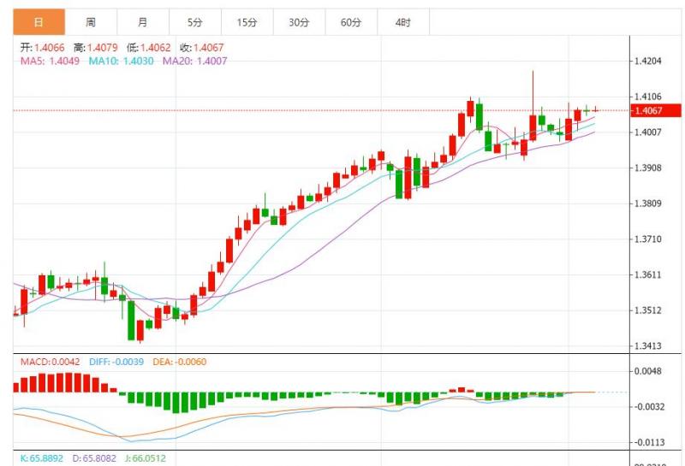Click the tallest candlestick with long upper wick
This screenshot has height=466, width=685.
click(533, 106)
